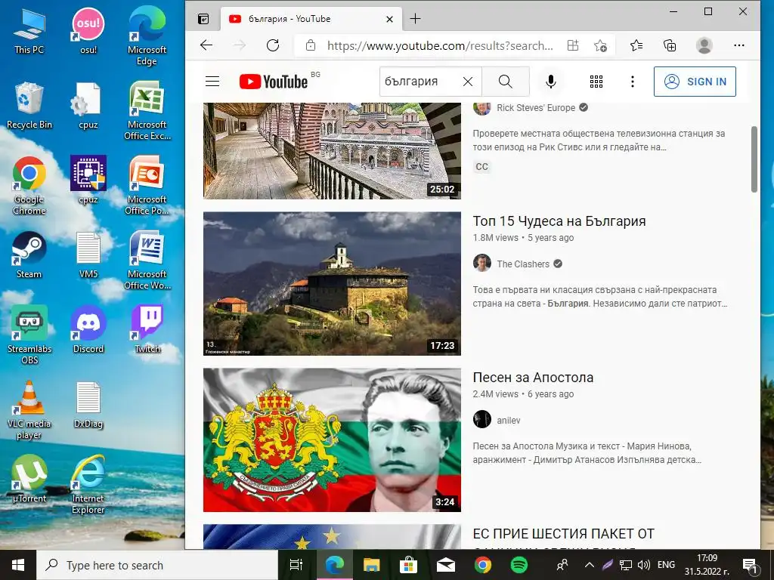Open 'Топ 15 Чудеса на България' video title
This screenshot has height=580, width=774.
tap(559, 221)
